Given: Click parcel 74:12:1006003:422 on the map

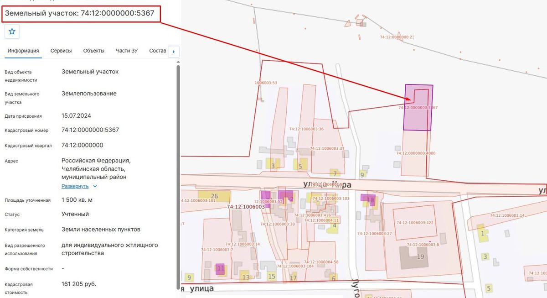Looking at the screenshot, I should pyautogui.click(x=415, y=223).
